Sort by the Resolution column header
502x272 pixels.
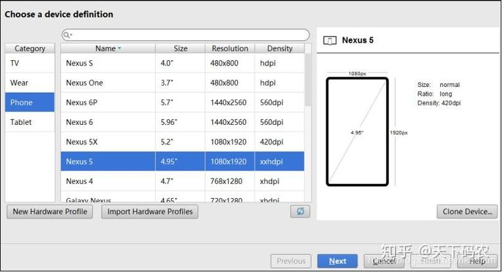[x=230, y=48]
